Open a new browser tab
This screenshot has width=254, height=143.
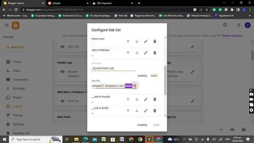point(139,3)
